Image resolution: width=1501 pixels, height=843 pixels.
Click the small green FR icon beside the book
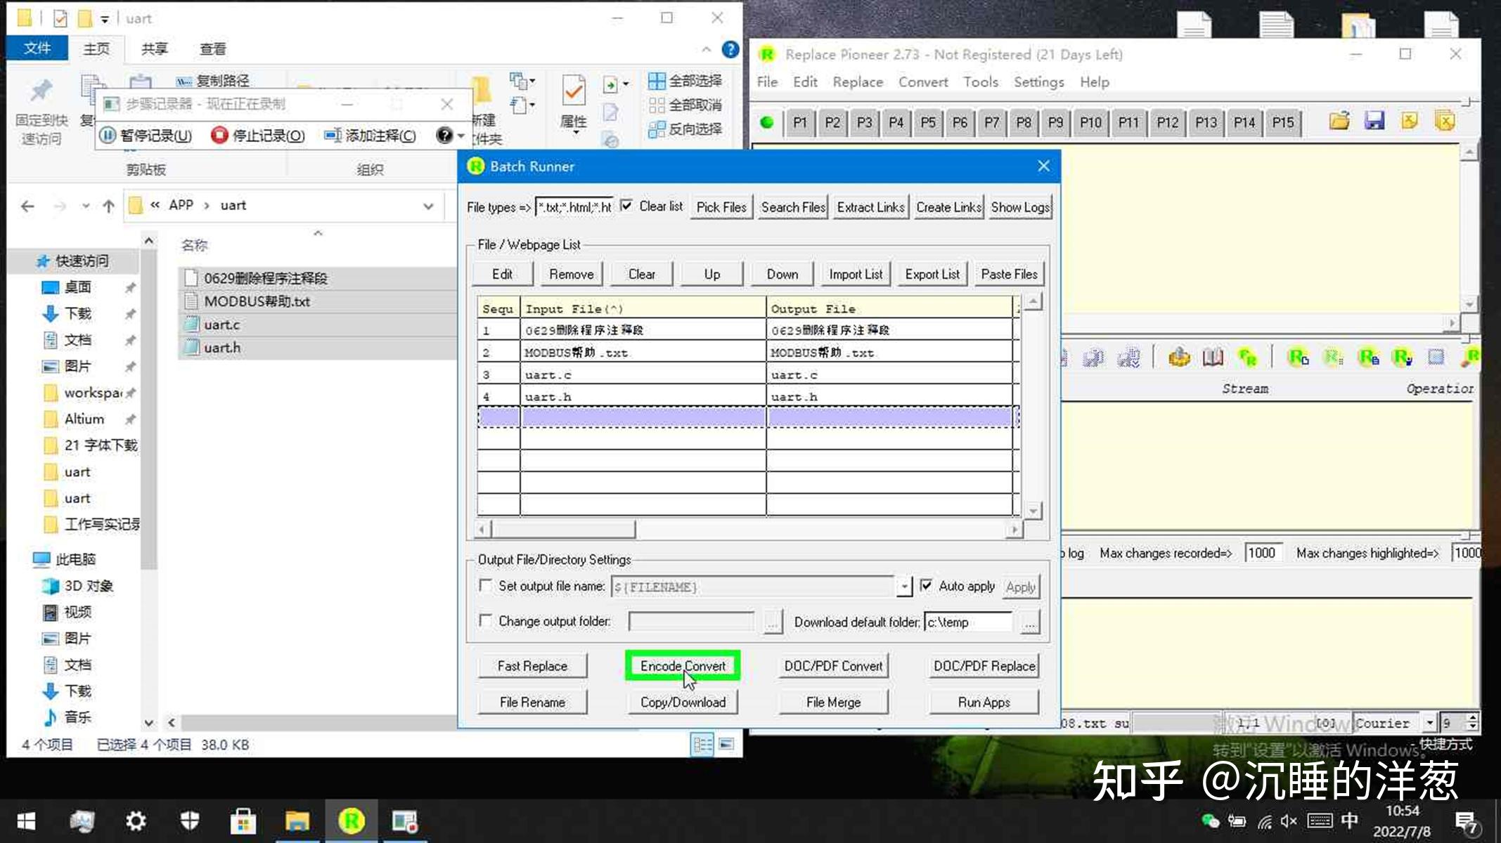[x=1248, y=358]
